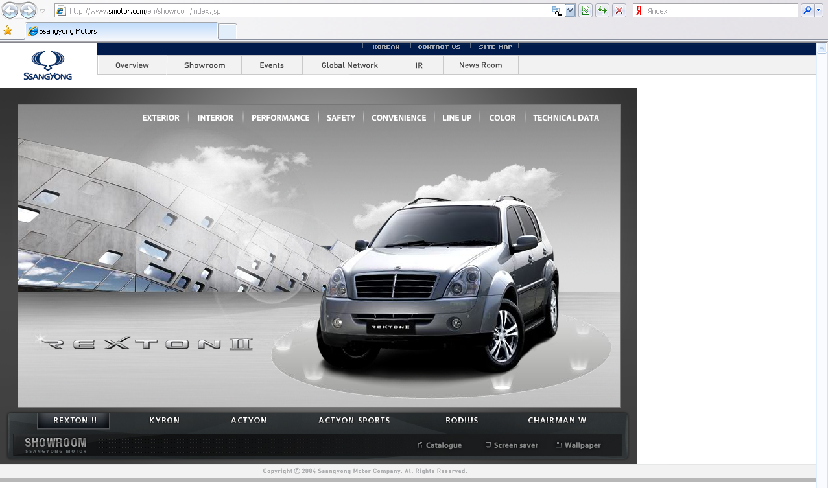
Task: Open the IR menu
Action: tap(420, 65)
